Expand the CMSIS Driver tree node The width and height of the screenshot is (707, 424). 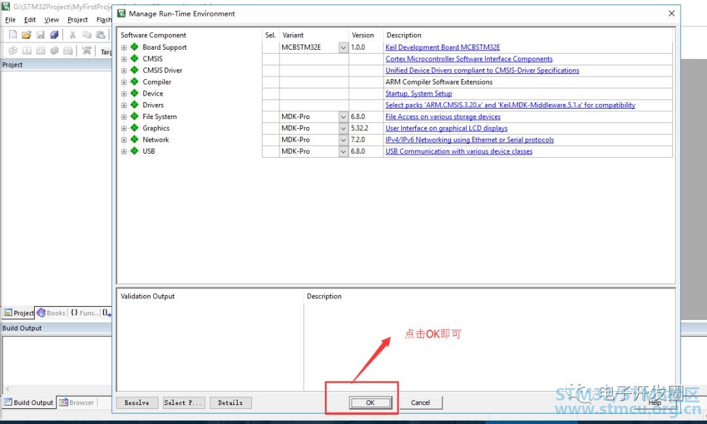tap(124, 70)
